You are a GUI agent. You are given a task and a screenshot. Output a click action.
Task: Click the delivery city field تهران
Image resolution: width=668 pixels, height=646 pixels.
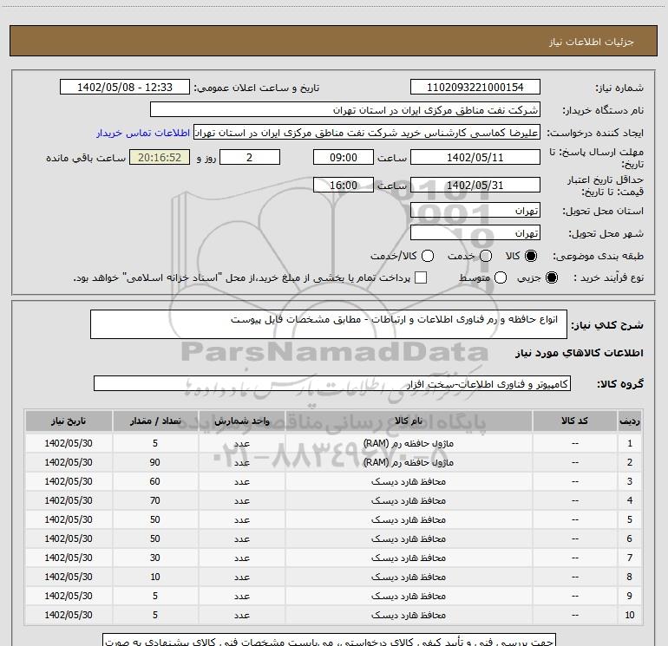[x=475, y=233]
